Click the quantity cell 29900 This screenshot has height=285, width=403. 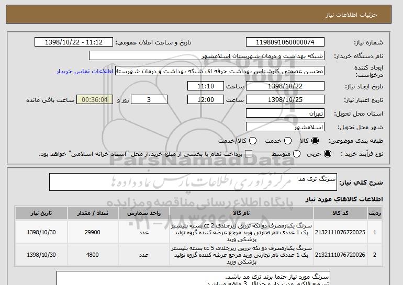[x=93, y=232]
